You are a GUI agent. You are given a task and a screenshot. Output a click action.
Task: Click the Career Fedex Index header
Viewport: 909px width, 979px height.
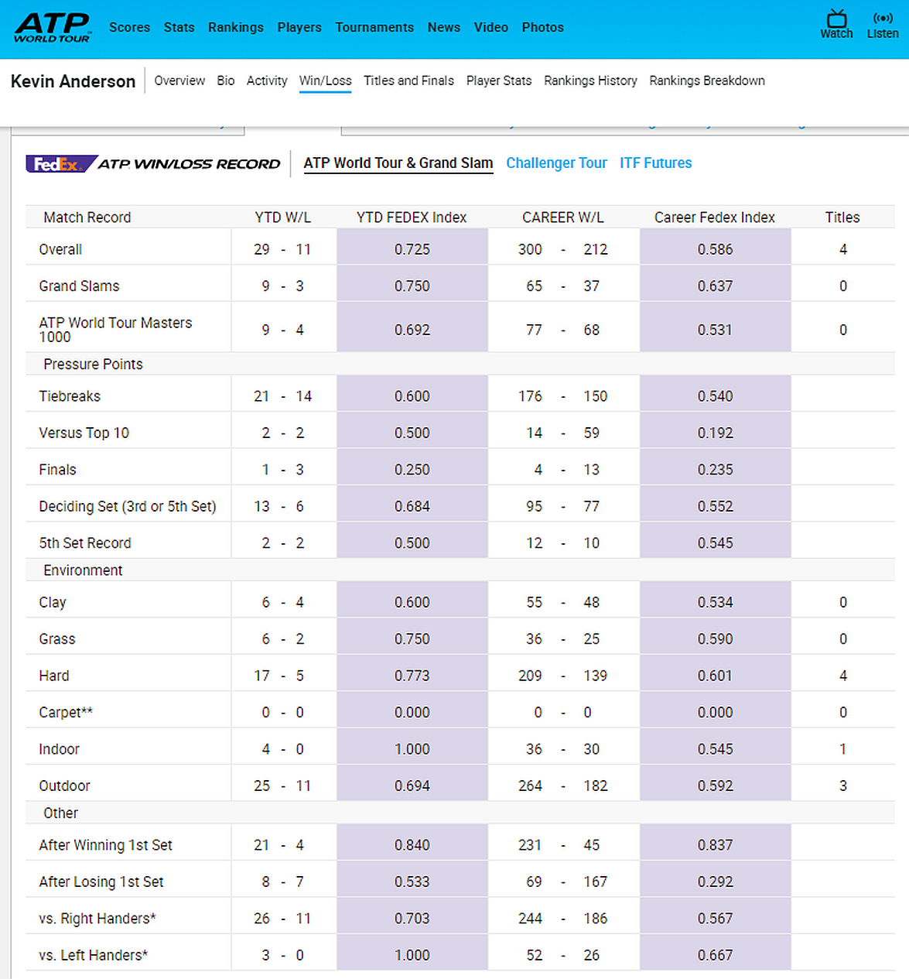715,217
